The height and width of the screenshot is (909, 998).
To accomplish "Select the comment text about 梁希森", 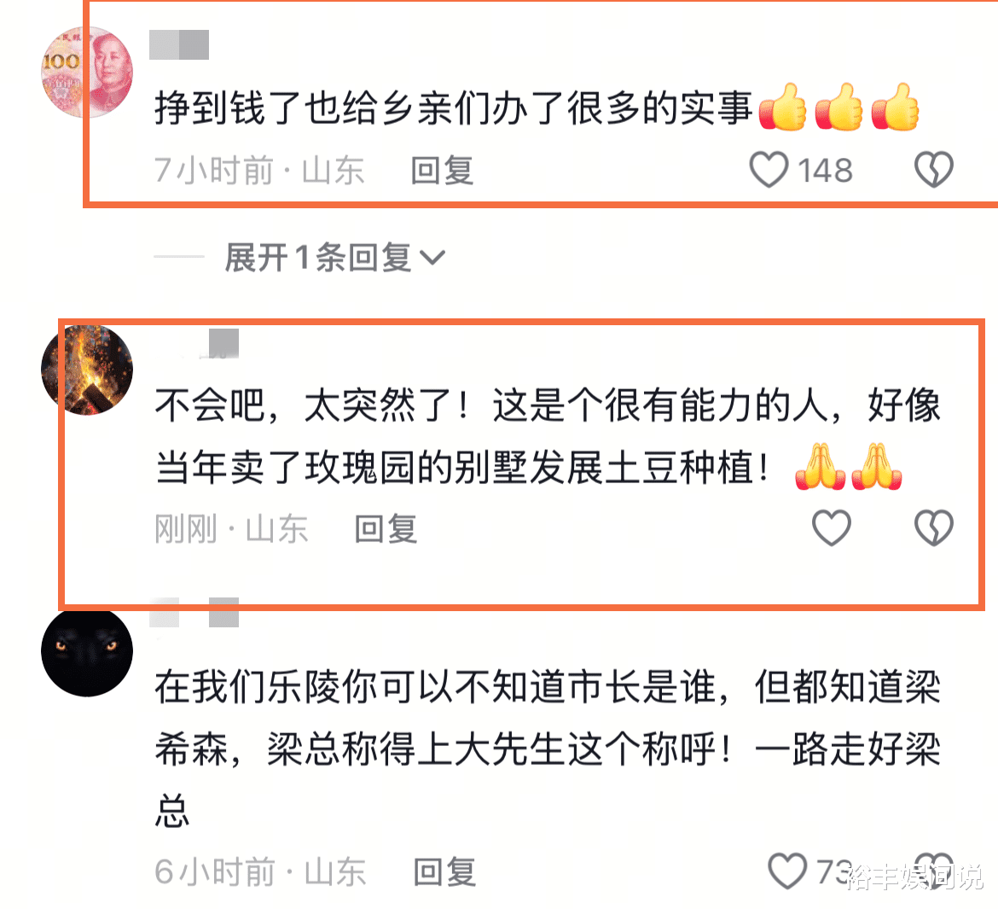I will click(548, 749).
